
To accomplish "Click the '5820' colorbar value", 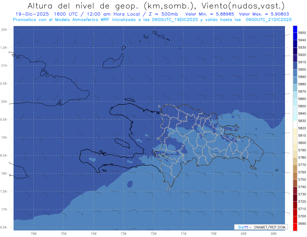I will click(x=302, y=128).
